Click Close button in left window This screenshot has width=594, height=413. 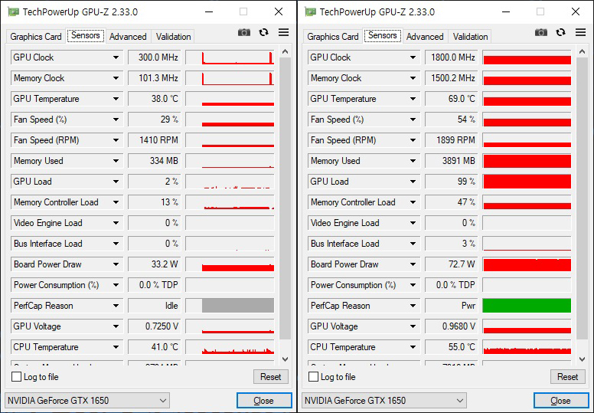pos(264,401)
